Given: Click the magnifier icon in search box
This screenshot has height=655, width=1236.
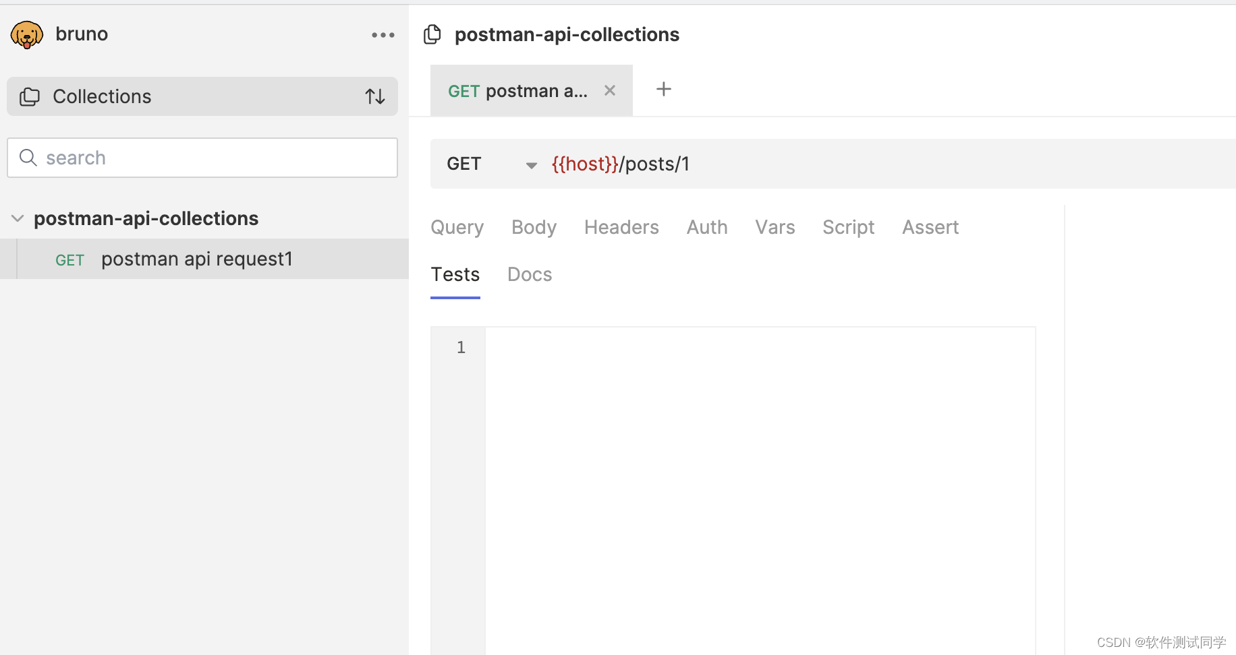Looking at the screenshot, I should click(28, 158).
